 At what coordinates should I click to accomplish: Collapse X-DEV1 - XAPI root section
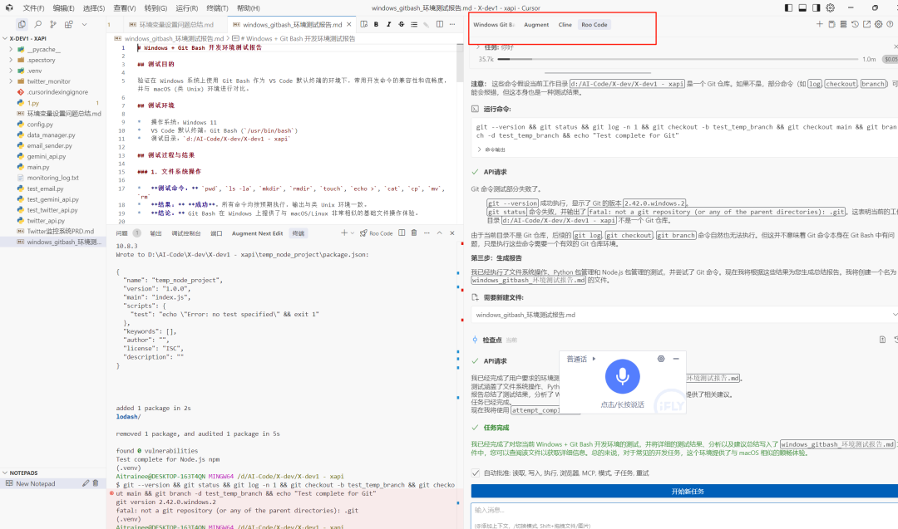(x=5, y=38)
